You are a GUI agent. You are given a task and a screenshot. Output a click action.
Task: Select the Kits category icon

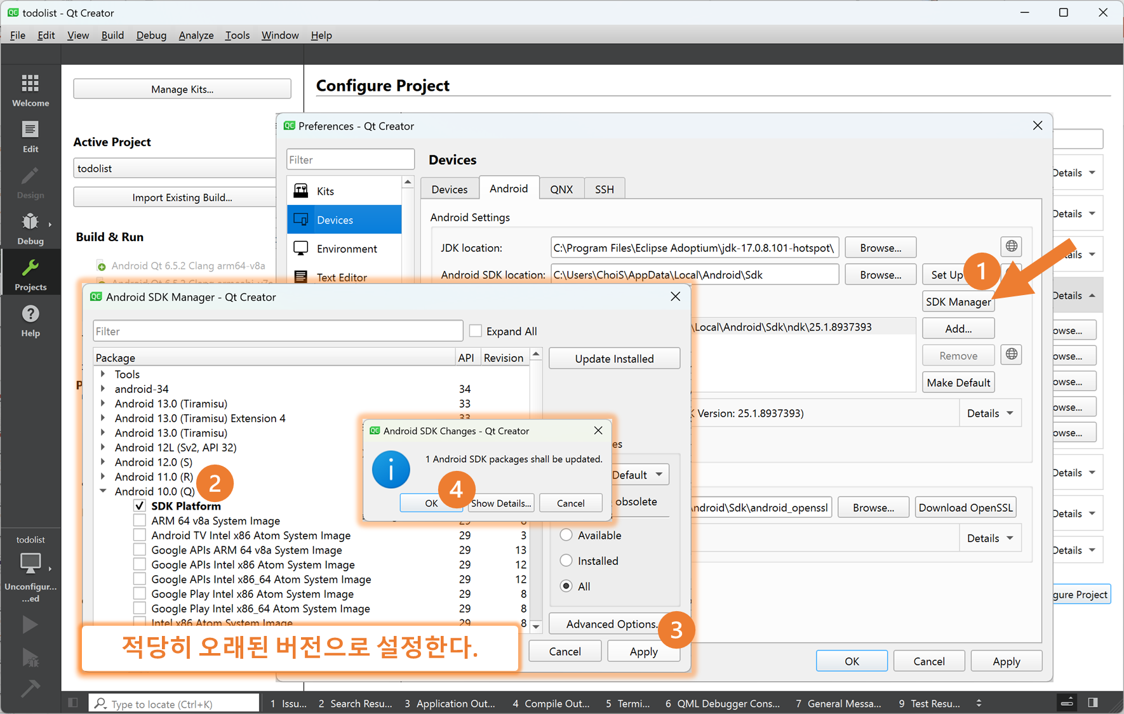pos(301,190)
